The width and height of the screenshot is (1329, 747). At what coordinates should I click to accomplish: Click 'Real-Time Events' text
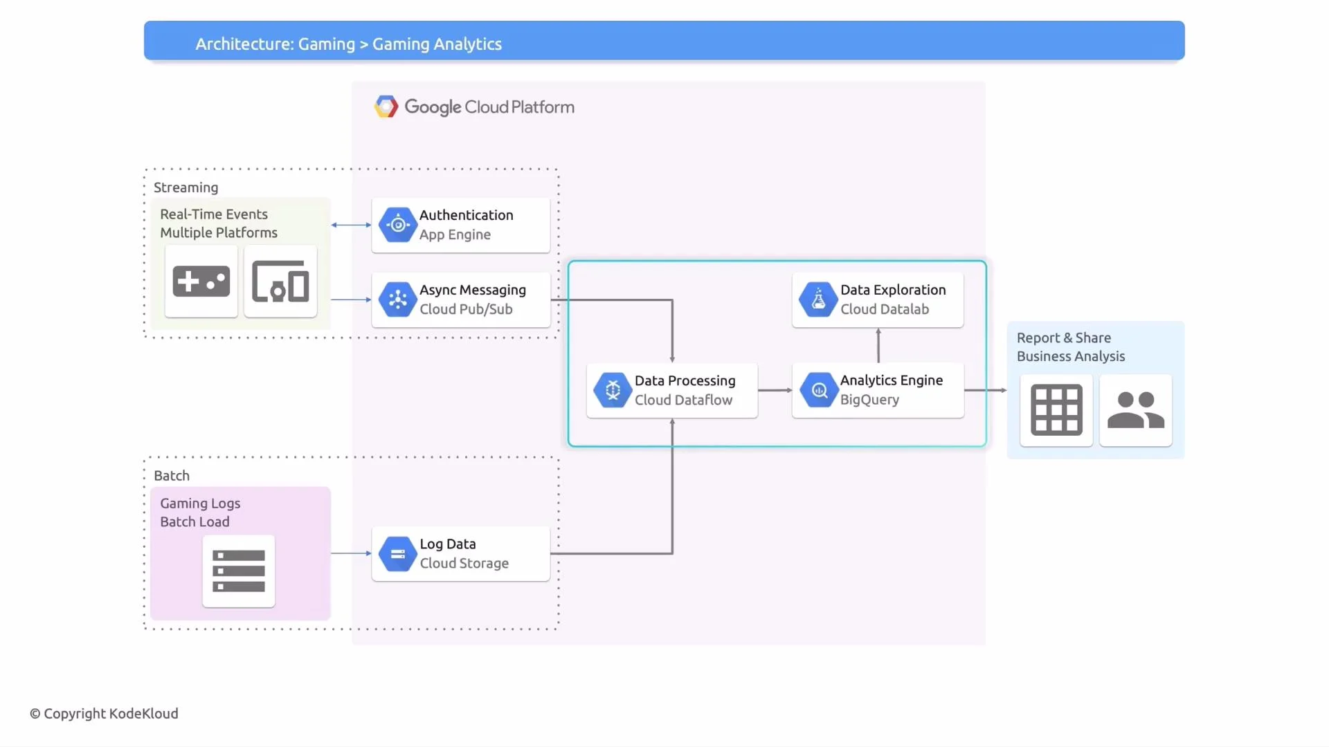click(214, 214)
